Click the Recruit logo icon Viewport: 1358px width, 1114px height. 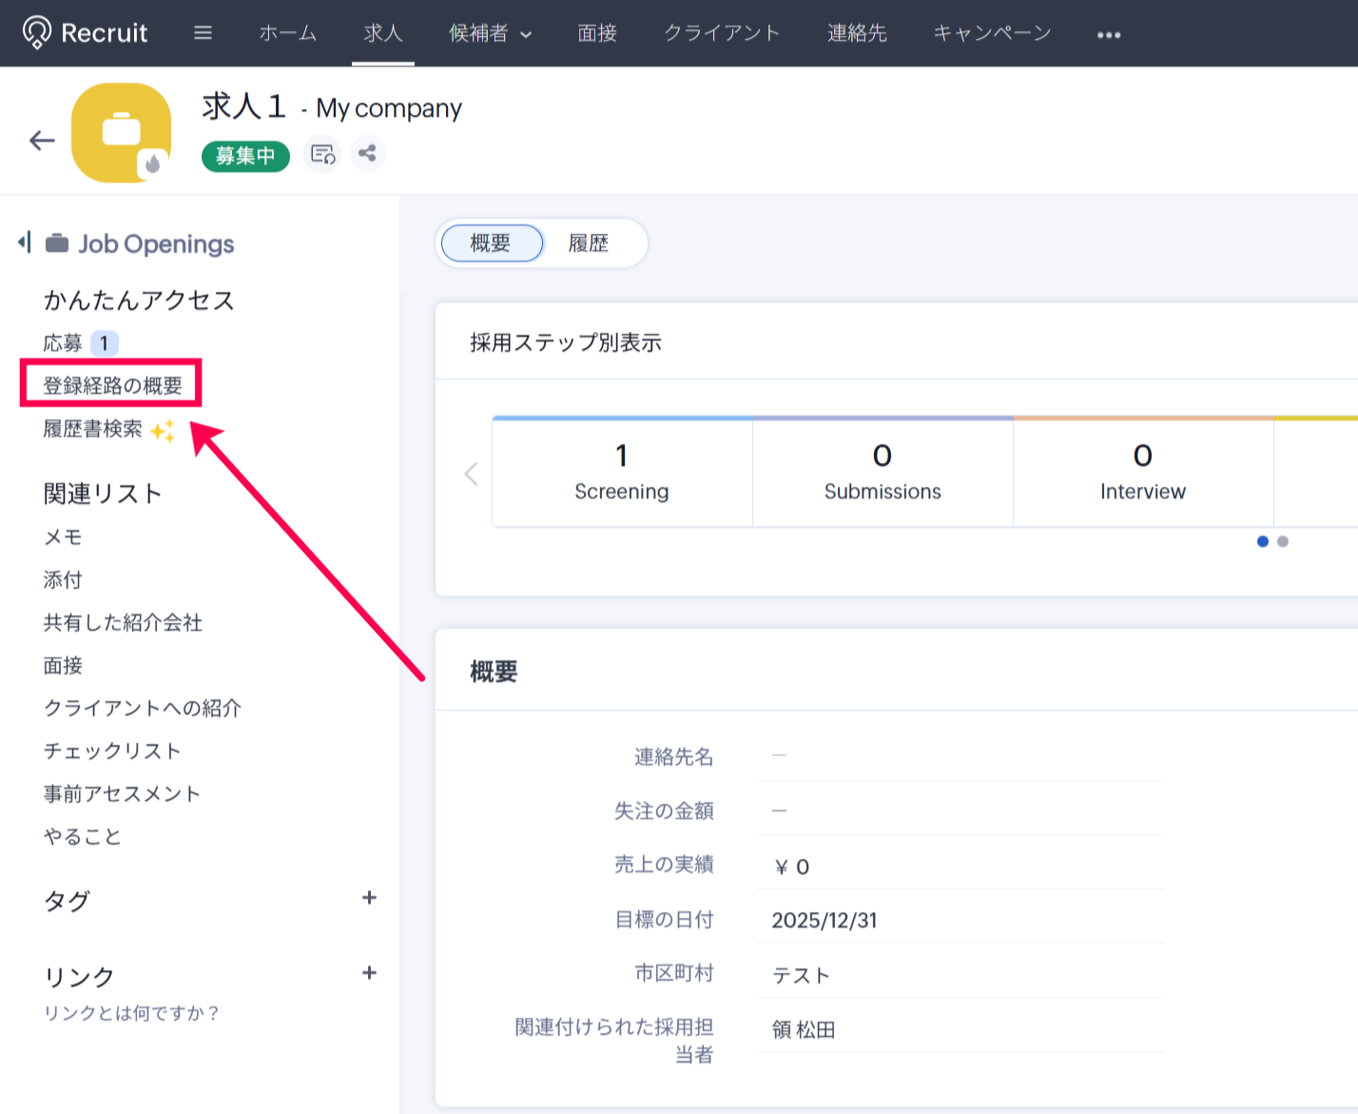coord(37,32)
